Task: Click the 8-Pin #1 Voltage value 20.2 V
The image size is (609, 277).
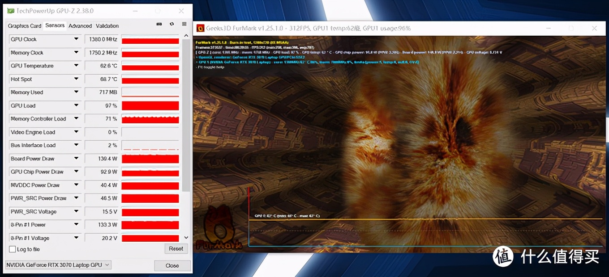Action: coord(102,238)
